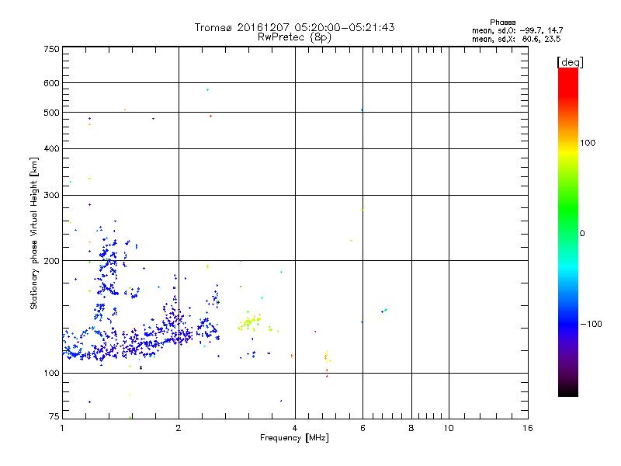621x466 pixels.
Task: Click the yellow-green echo cluster near 3 MHz
Action: (250, 322)
